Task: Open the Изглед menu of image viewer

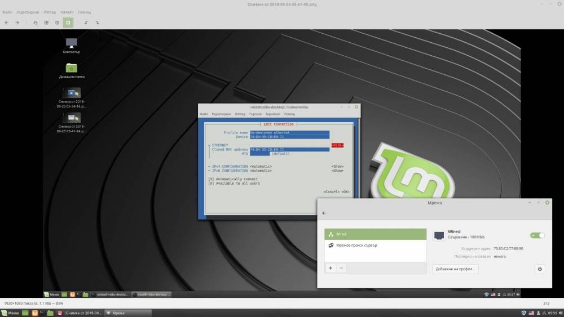Action: 50,12
